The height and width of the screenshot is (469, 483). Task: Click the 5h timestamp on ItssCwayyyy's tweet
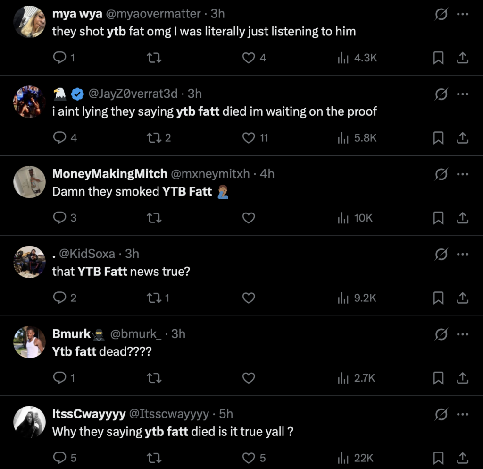226,414
